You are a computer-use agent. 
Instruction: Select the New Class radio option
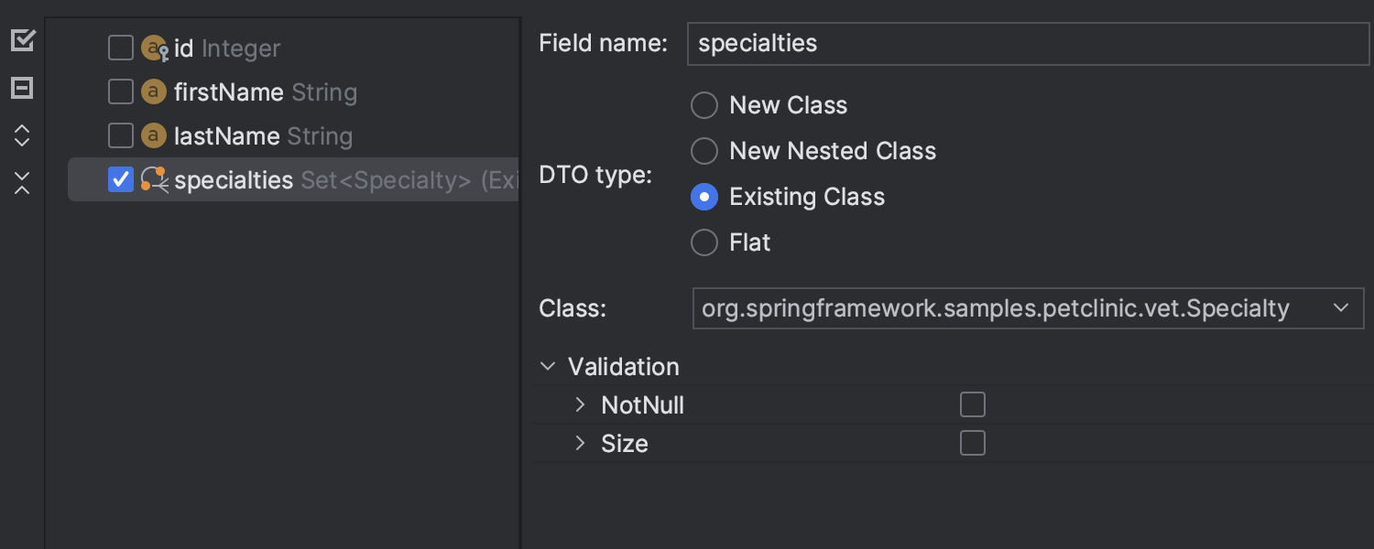(x=703, y=105)
